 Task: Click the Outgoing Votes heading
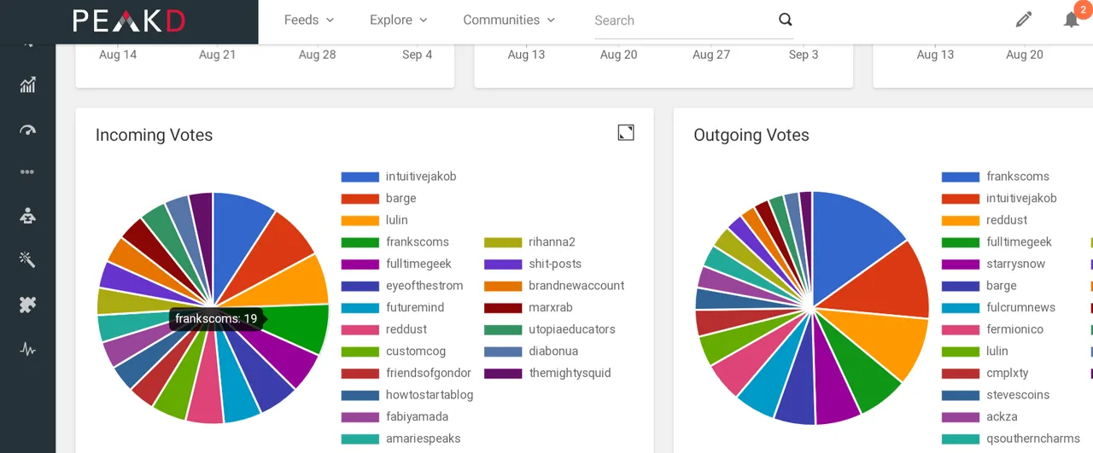[751, 135]
